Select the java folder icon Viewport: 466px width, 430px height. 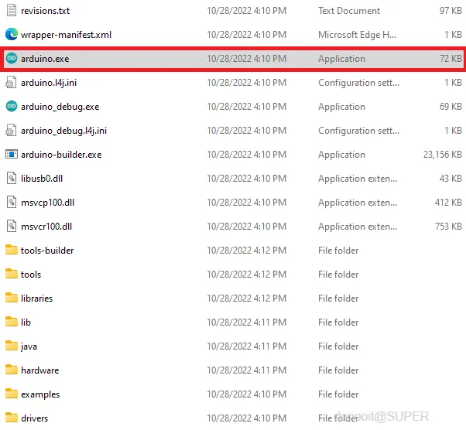pyautogui.click(x=12, y=346)
